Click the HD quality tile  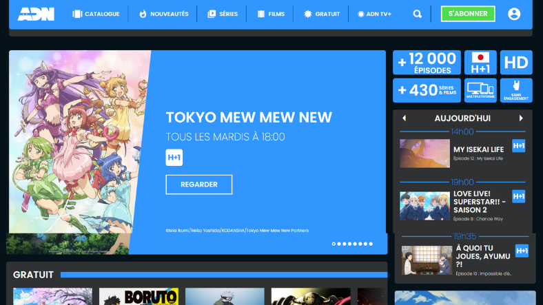point(516,62)
